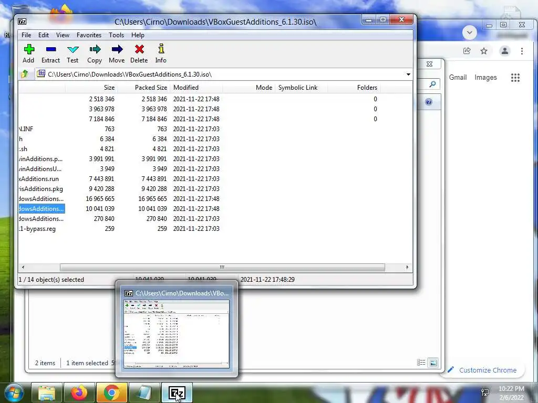
Task: Select the risAdditions.pkg file row
Action: (215, 189)
